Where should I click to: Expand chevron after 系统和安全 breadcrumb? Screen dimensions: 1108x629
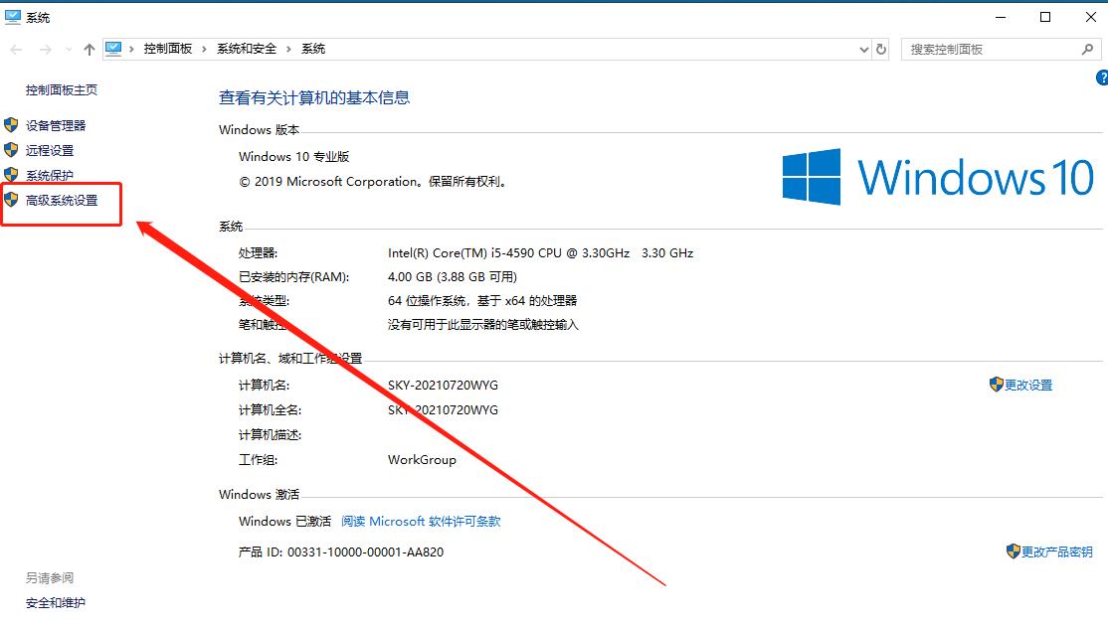click(288, 50)
